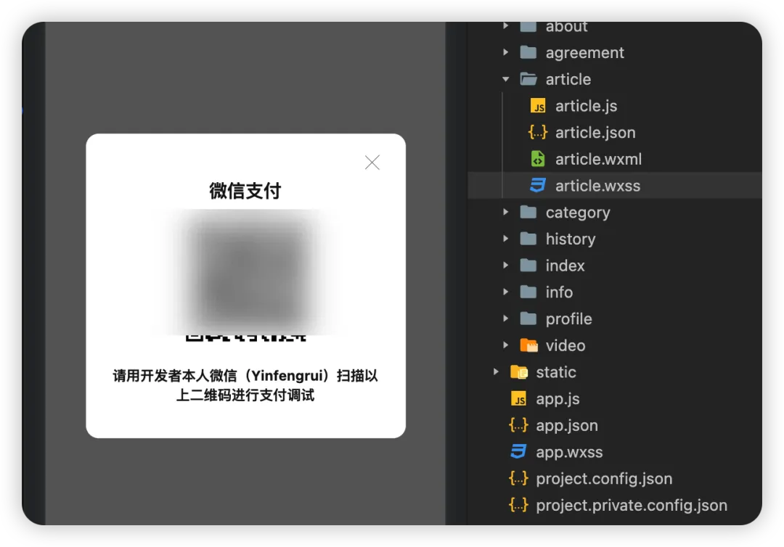Select the agreement folder name
The height and width of the screenshot is (547, 784).
tap(584, 53)
